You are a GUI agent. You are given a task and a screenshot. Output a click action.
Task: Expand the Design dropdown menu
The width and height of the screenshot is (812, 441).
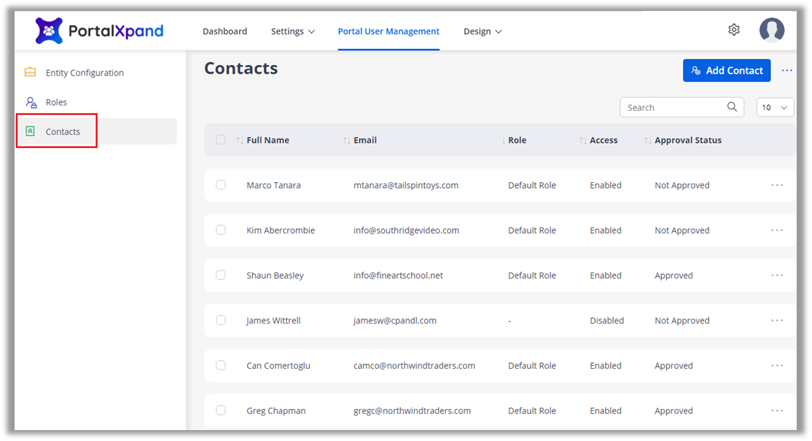tap(483, 31)
